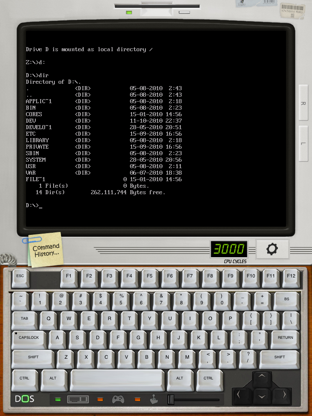Image resolution: width=312 pixels, height=416 pixels.
Task: Tap the 1 / exclamation key
Action: 40,301
